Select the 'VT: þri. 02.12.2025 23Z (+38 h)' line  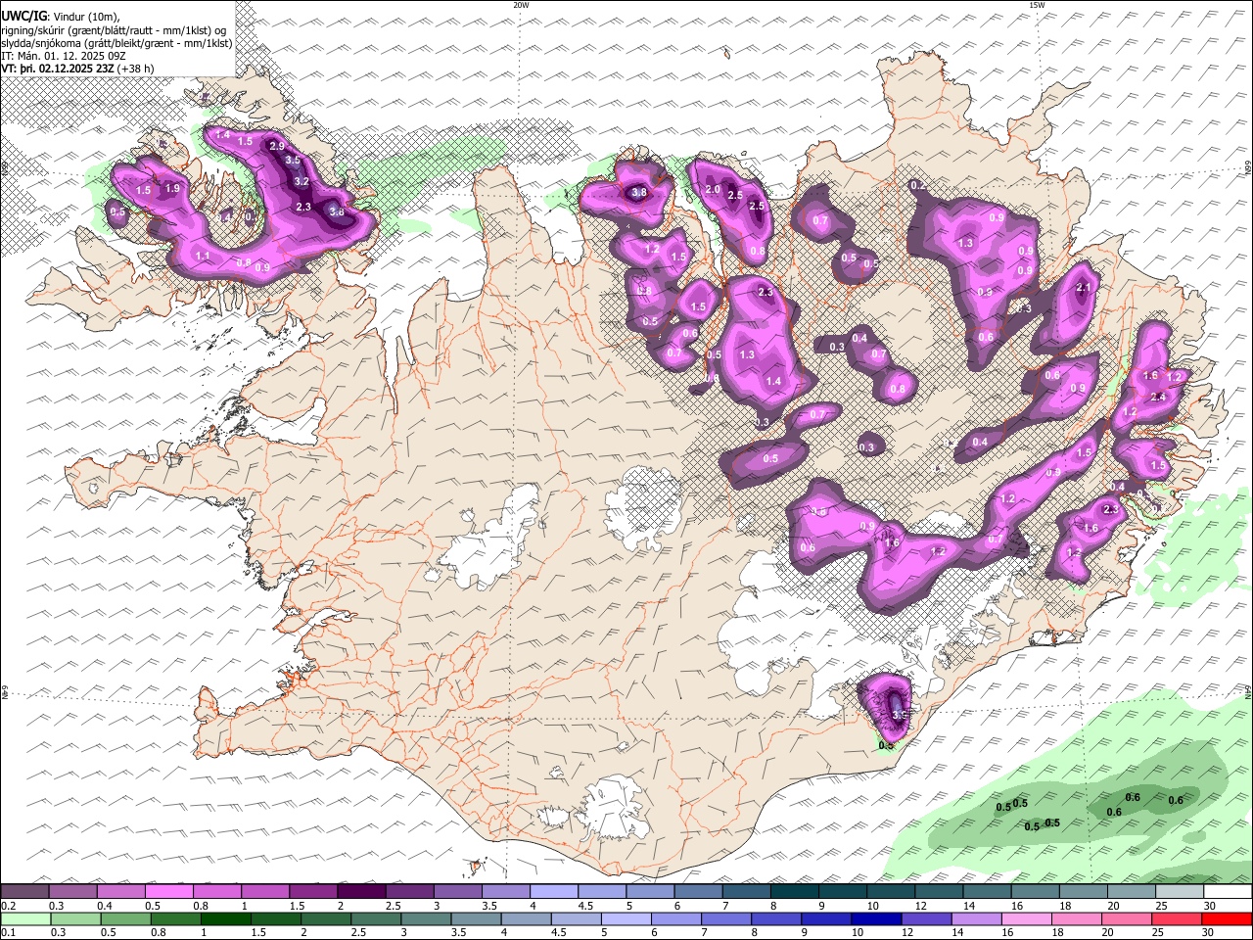[x=77, y=69]
